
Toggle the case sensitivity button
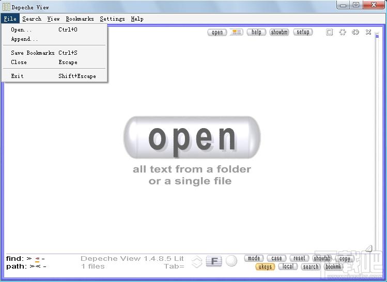[276, 258]
